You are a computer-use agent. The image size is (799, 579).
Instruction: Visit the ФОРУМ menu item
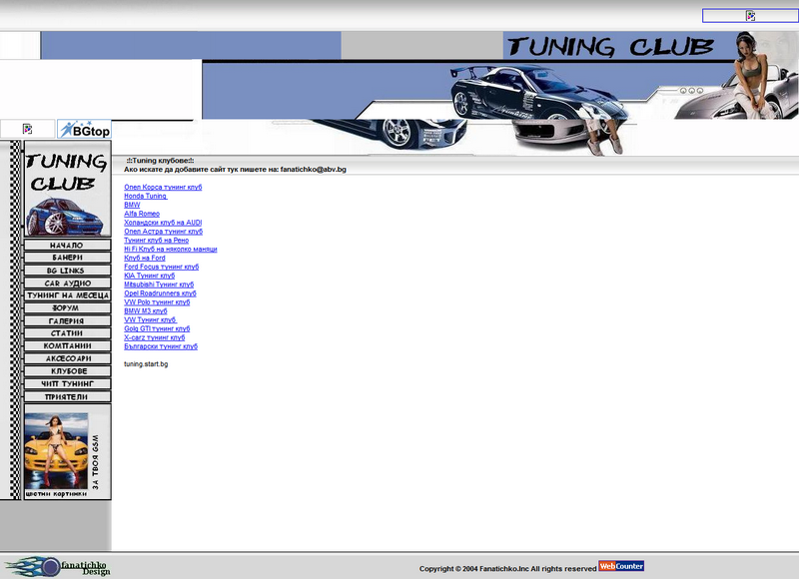67,308
